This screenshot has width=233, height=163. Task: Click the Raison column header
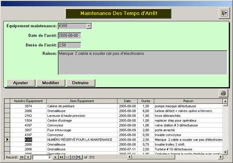(x=188, y=101)
